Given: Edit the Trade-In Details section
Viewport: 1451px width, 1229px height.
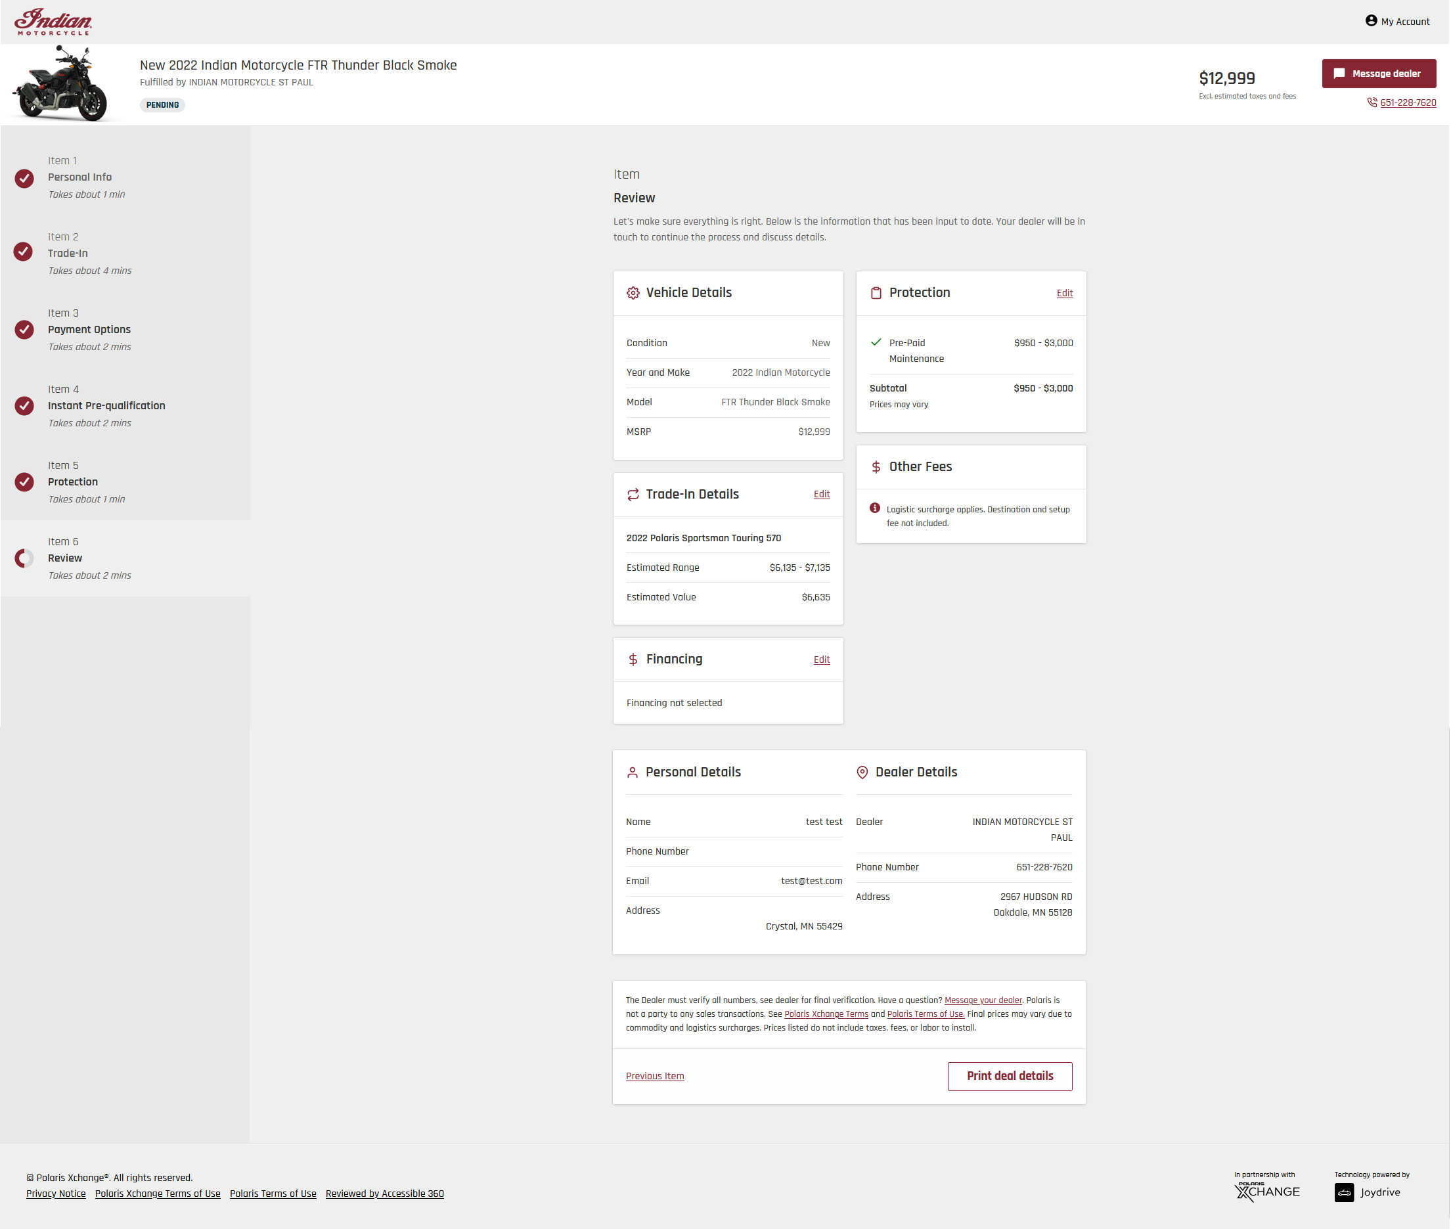Looking at the screenshot, I should click(x=821, y=495).
